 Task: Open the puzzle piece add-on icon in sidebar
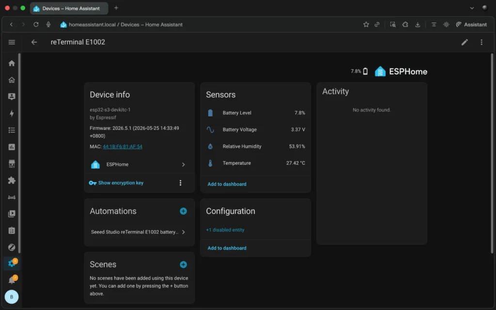click(x=12, y=180)
